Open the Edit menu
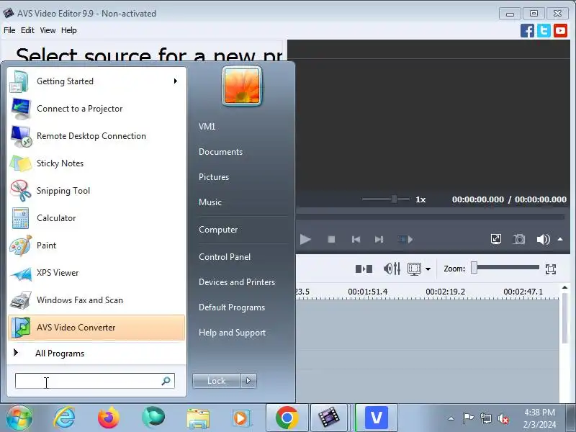The height and width of the screenshot is (432, 576). click(x=27, y=30)
